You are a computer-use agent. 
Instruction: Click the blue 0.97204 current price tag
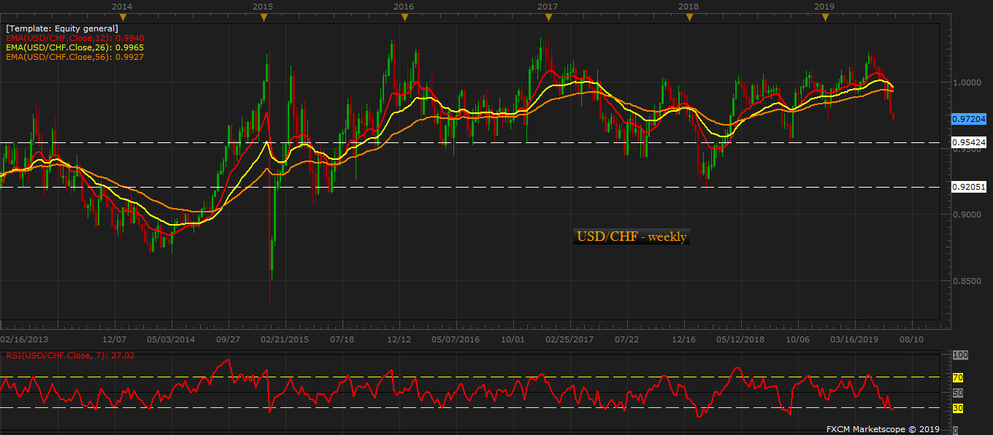(x=969, y=118)
